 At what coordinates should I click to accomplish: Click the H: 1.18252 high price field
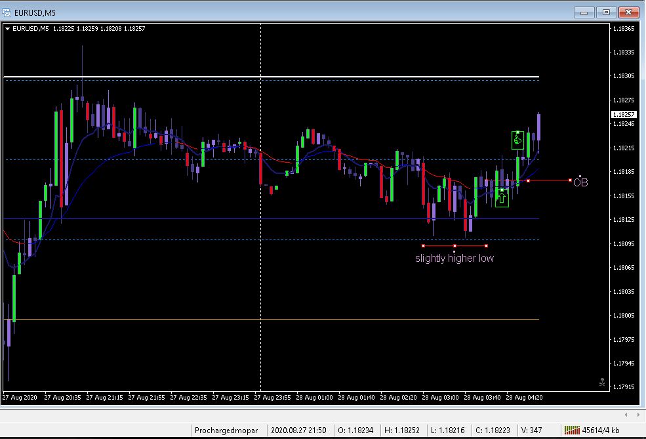pos(401,430)
